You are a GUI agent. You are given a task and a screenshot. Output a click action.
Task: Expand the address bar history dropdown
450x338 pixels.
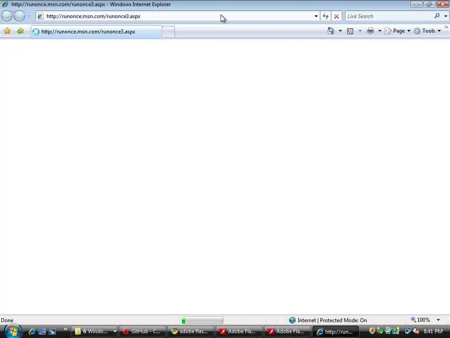pyautogui.click(x=316, y=16)
